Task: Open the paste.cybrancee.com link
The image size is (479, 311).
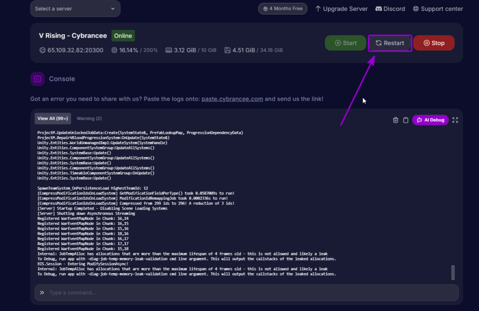Action: point(232,99)
